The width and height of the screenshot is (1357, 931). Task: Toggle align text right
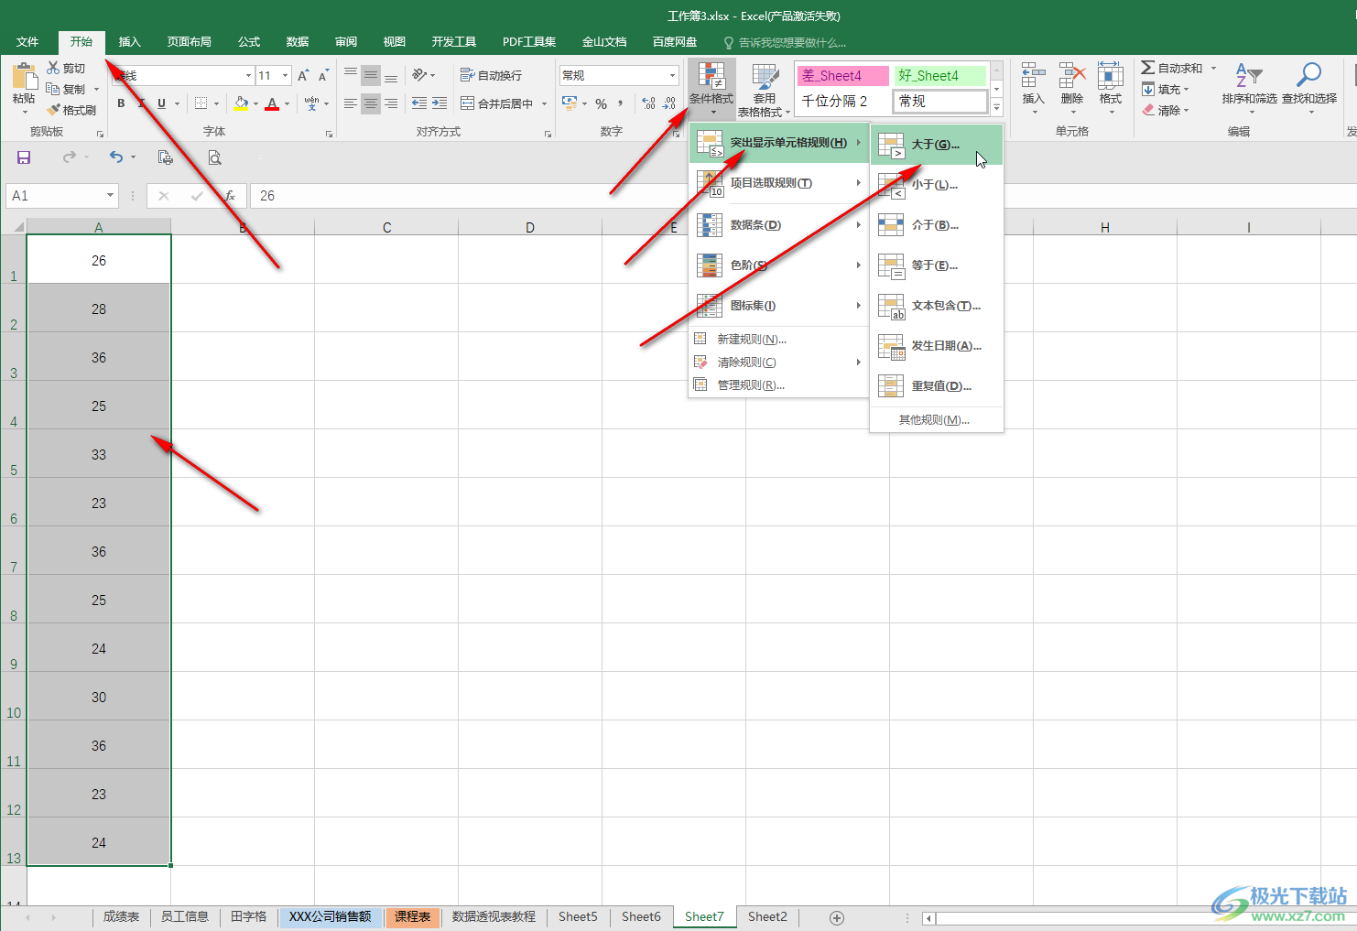[391, 103]
